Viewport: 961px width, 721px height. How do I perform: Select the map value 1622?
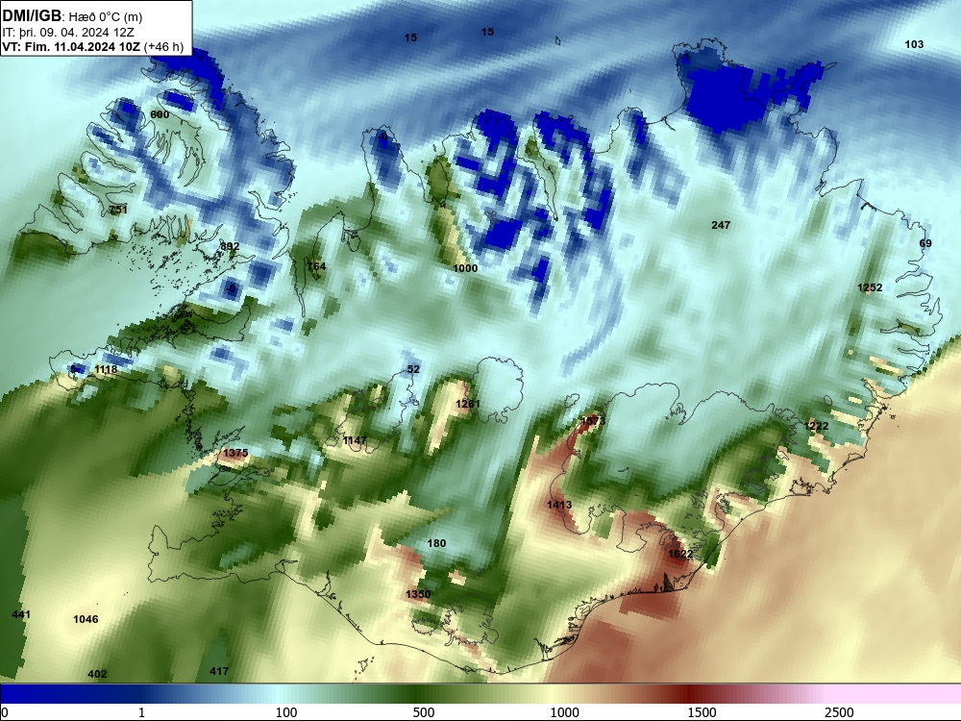tap(680, 555)
